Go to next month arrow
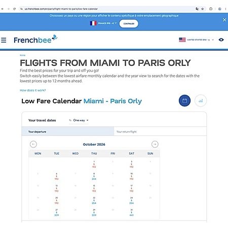 click(155, 144)
